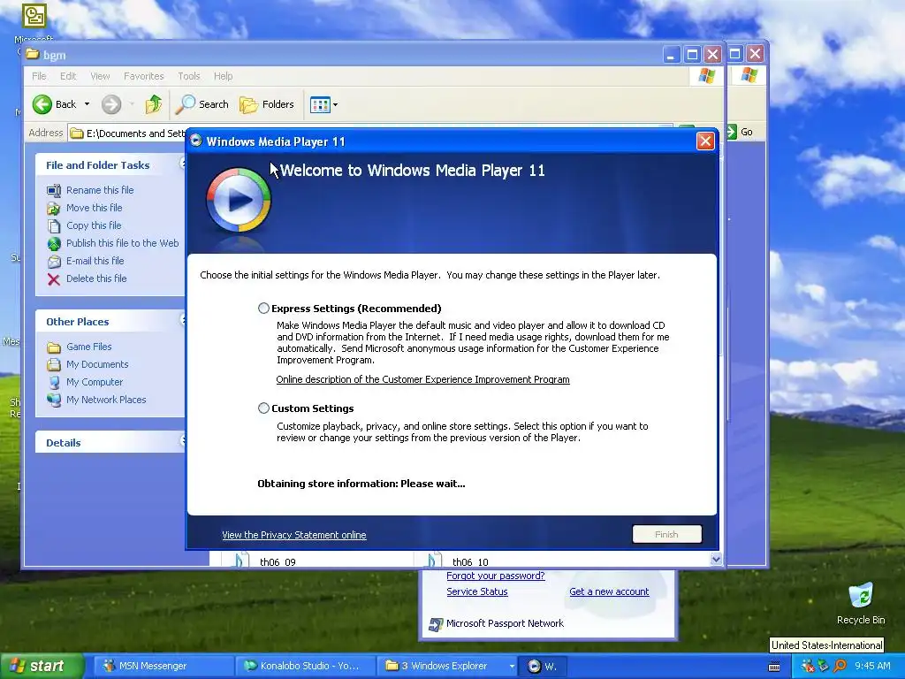The width and height of the screenshot is (905, 679).
Task: Open the Favorites menu in bgm window
Action: click(x=144, y=76)
